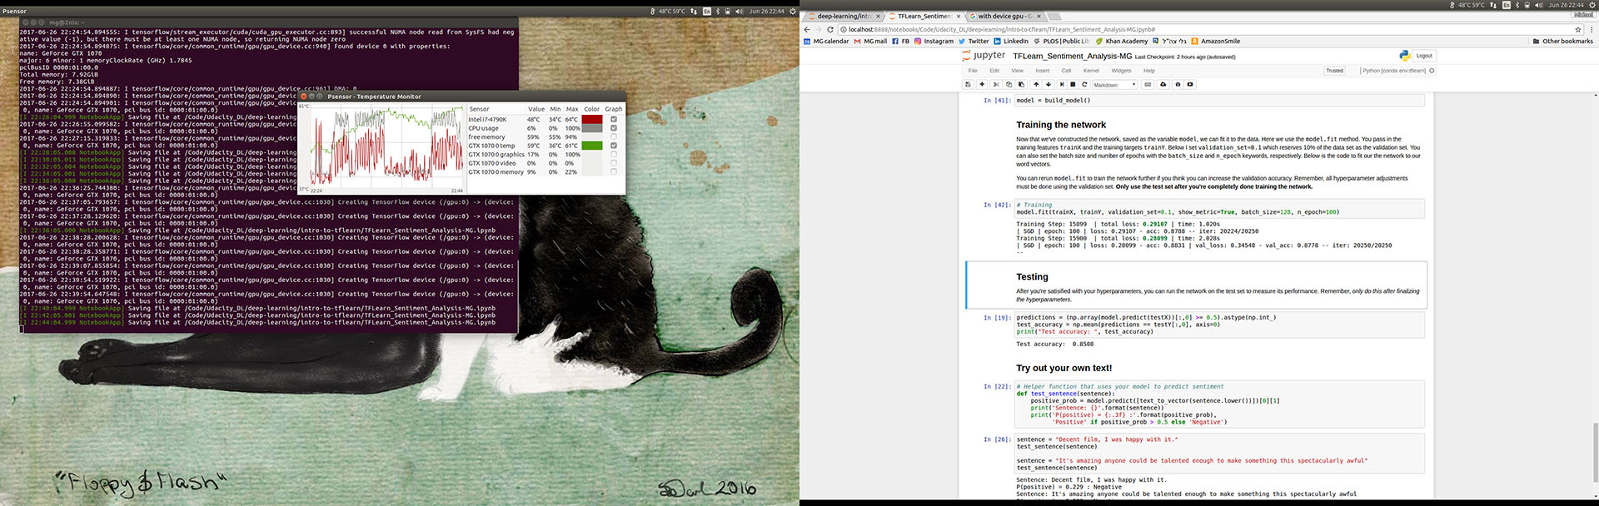
Task: Move selected cell up with arrow icon
Action: [x=1036, y=84]
